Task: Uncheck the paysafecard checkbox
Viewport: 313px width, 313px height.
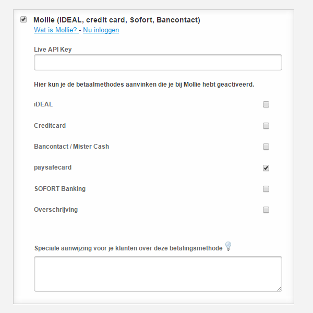Action: [x=266, y=168]
